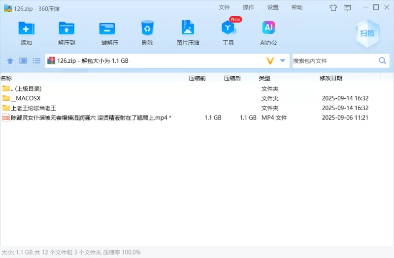
Task: Open the Tools (工具) icon
Action: [x=228, y=28]
